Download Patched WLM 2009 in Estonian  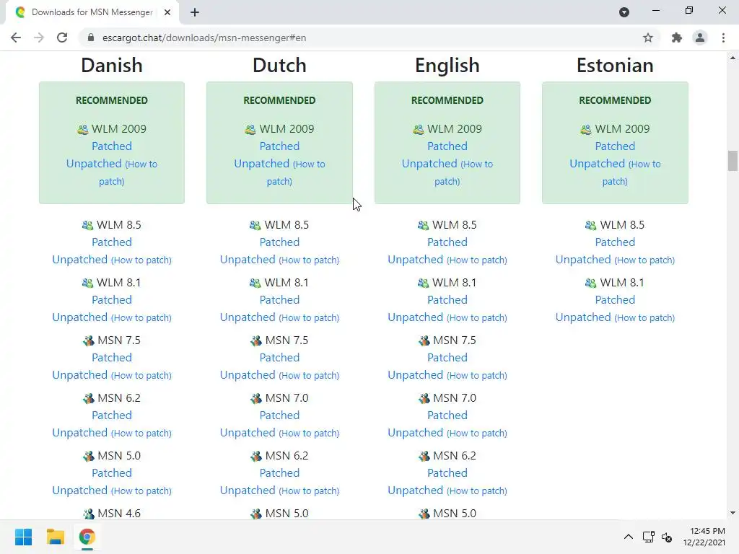[x=615, y=146]
